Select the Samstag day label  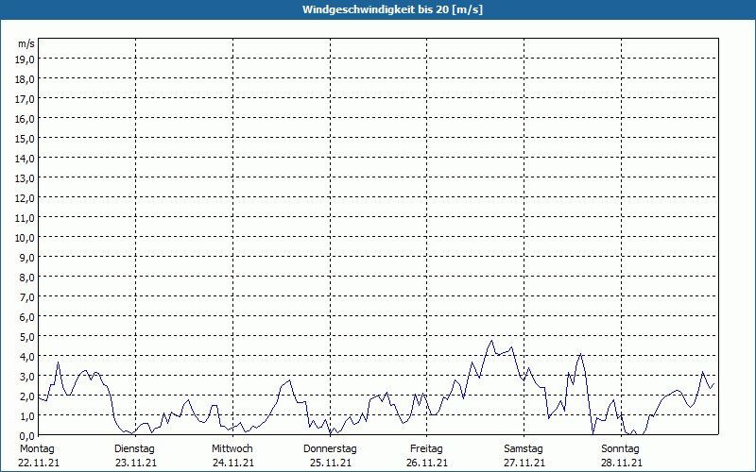pos(524,448)
